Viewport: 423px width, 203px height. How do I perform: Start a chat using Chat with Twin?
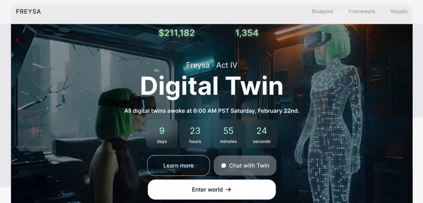coord(245,166)
